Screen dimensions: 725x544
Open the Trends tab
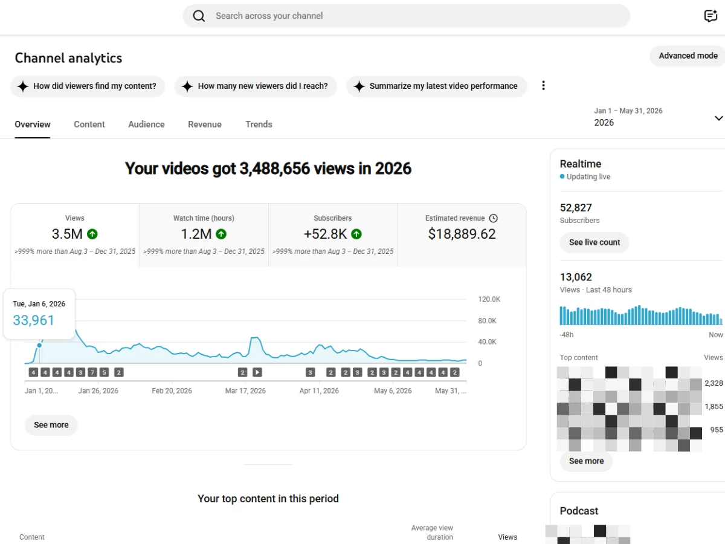click(259, 125)
